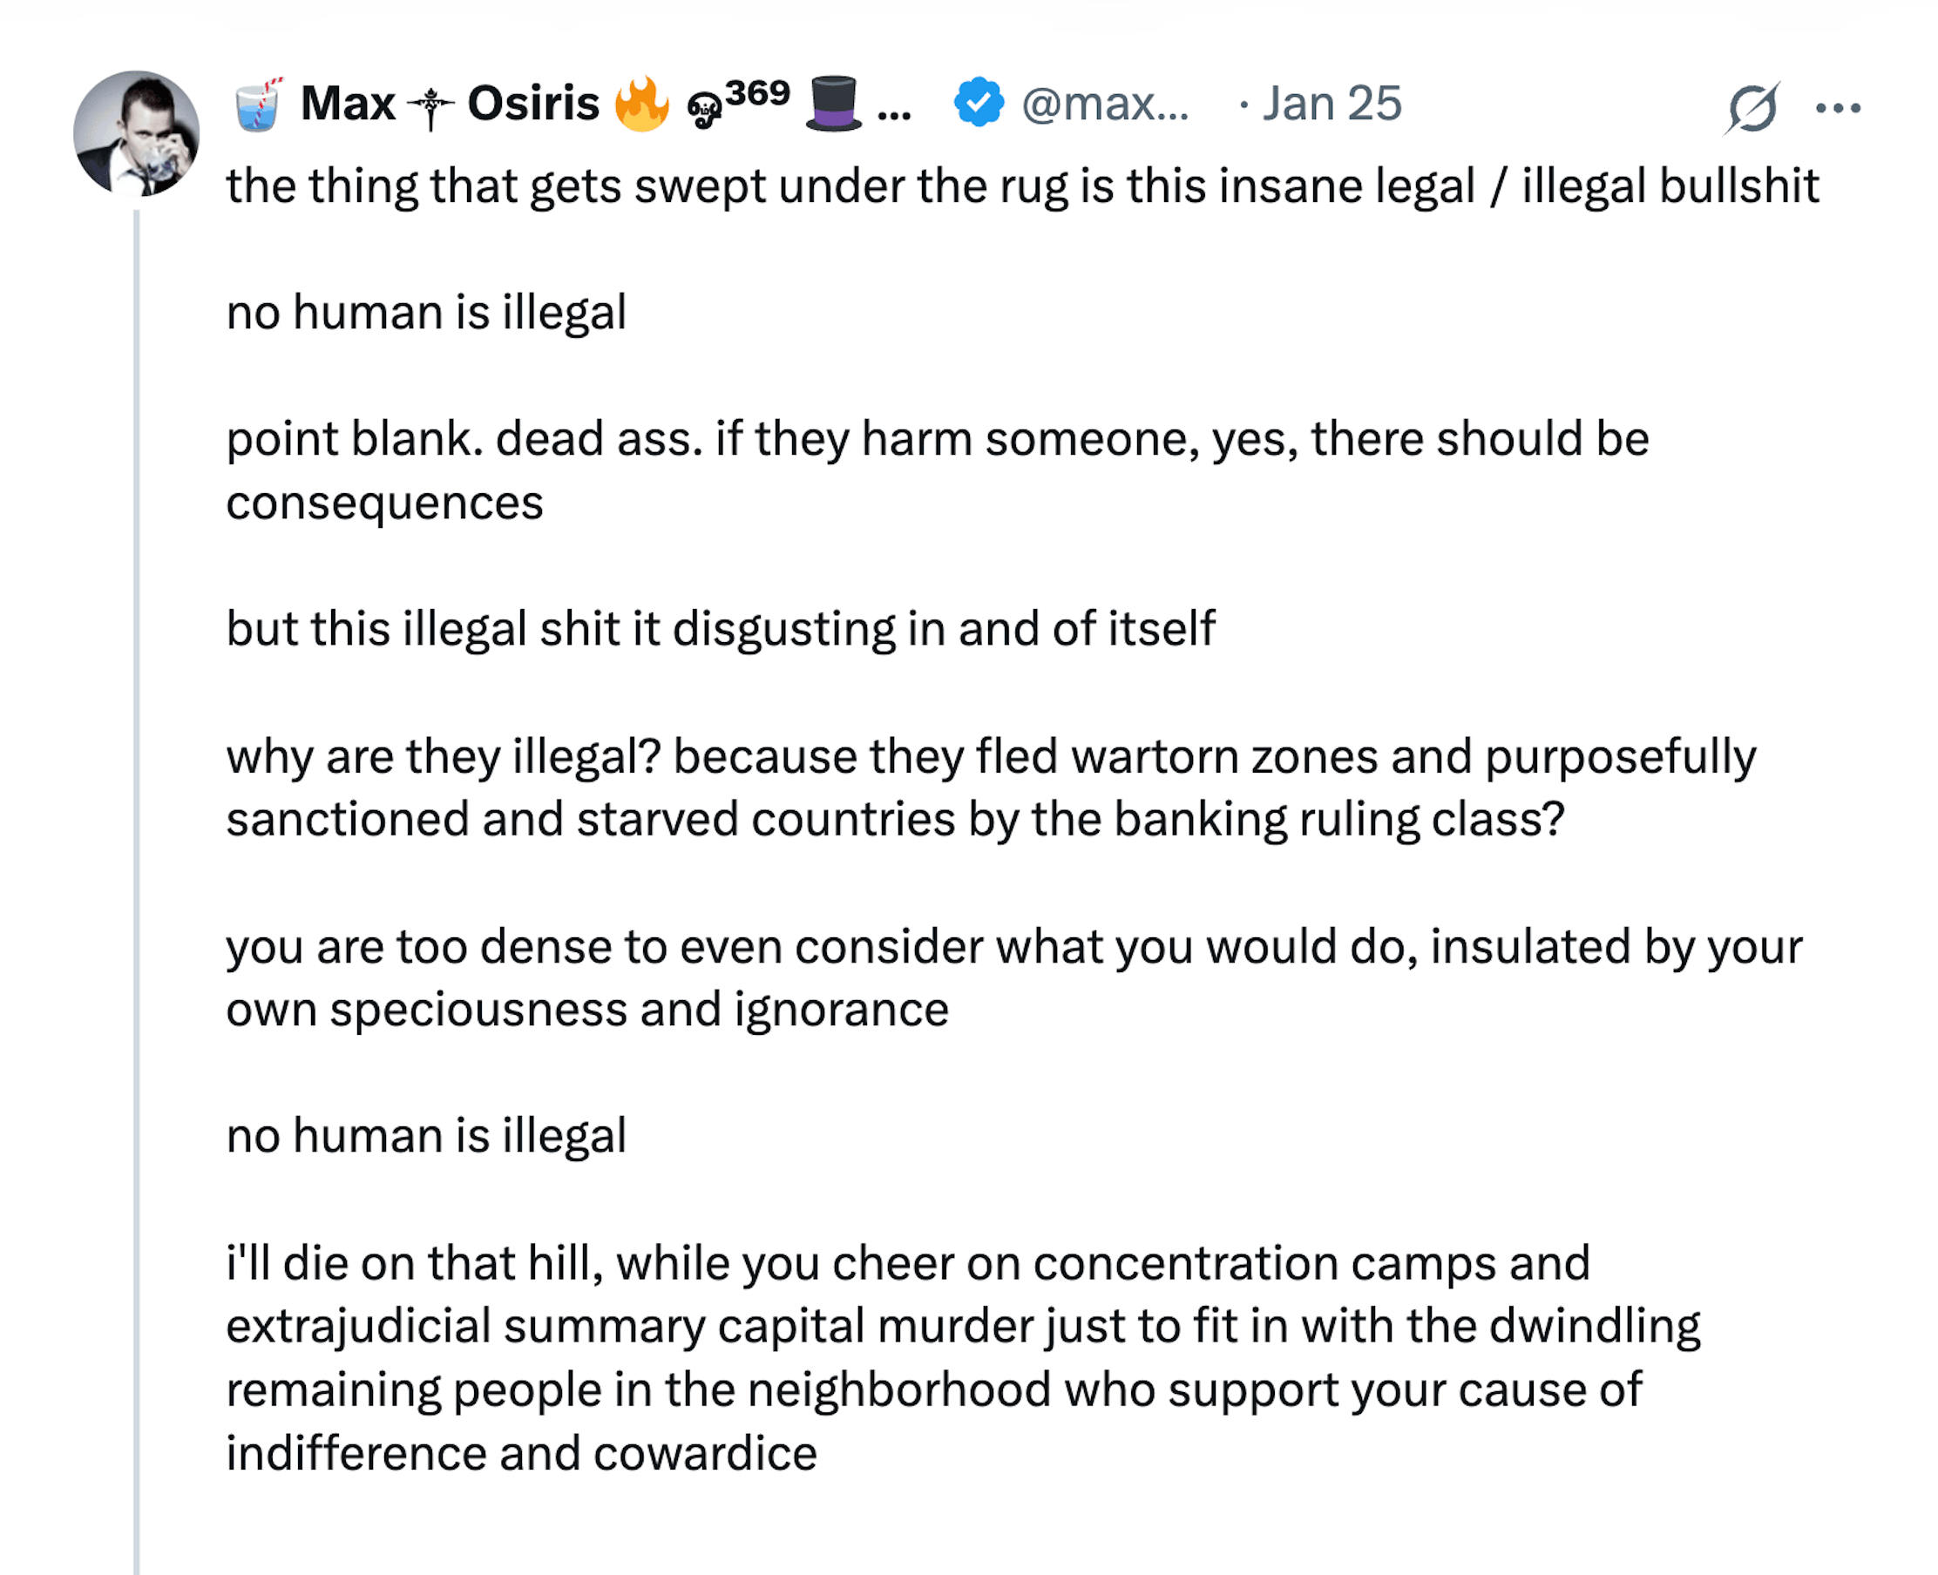Click the blue verified checkmark badge
Viewport: 1938px width, 1575px height.
click(979, 103)
